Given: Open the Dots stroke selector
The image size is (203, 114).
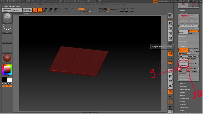Looking at the screenshot, I should click(7, 28).
